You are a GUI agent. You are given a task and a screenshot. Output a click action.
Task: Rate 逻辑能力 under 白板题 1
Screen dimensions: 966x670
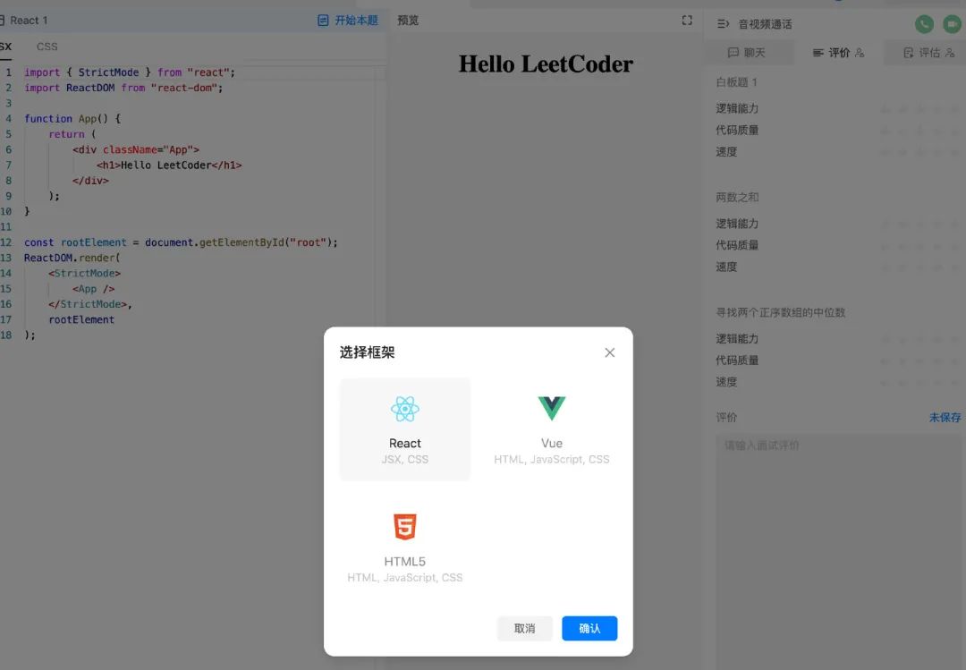tap(919, 108)
